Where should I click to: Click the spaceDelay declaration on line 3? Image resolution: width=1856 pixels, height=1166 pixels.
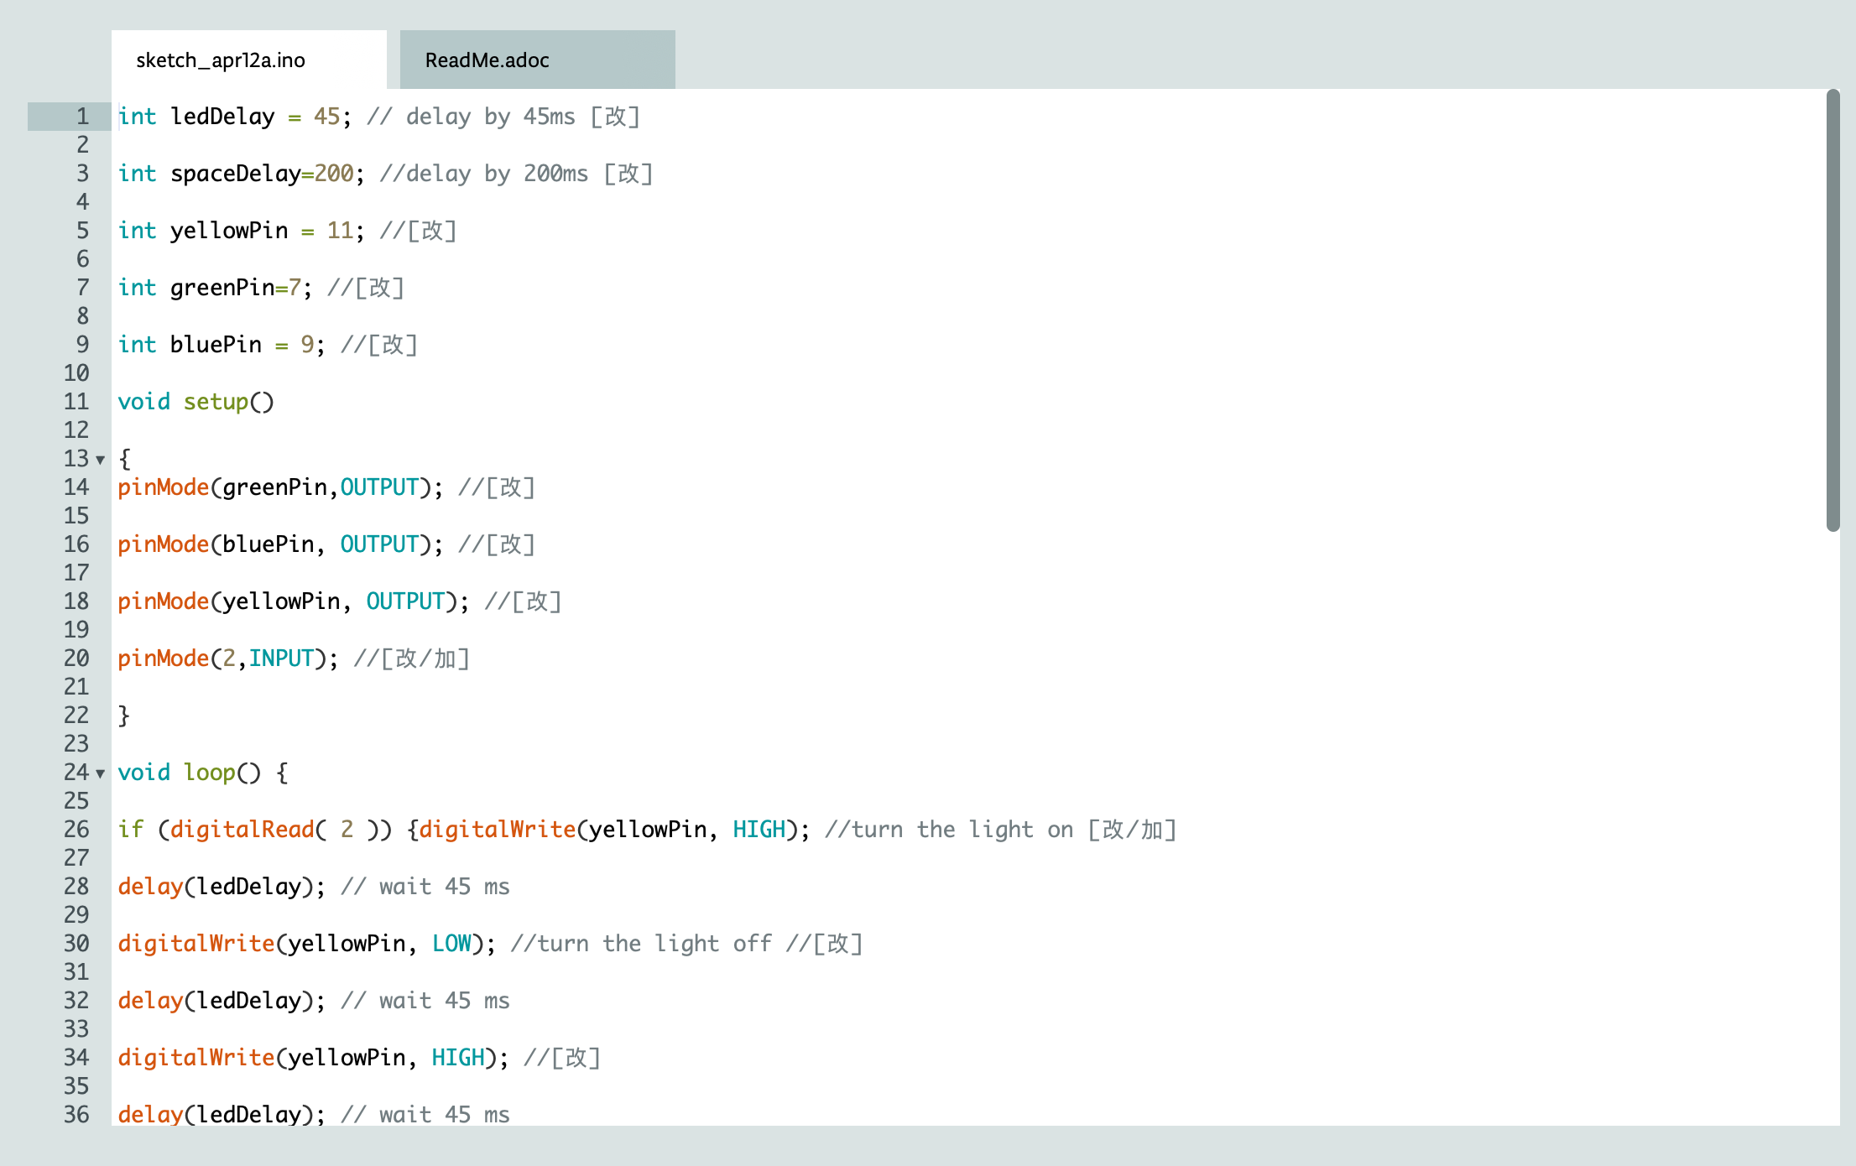point(234,174)
